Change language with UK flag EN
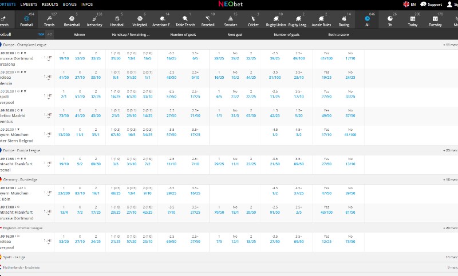The height and width of the screenshot is (276, 458). (x=409, y=4)
